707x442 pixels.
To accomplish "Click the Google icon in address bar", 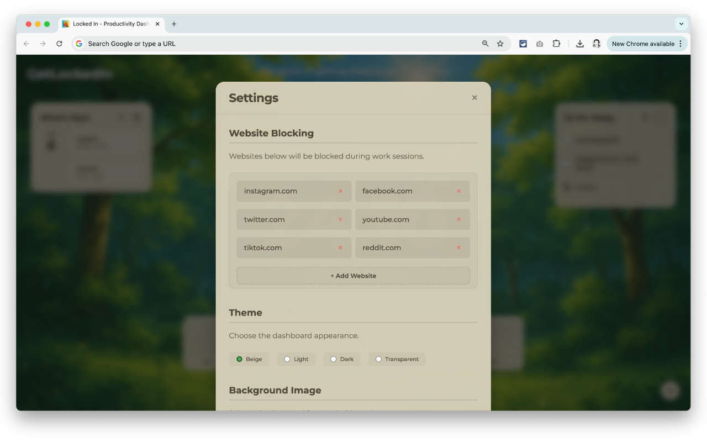I will (x=79, y=44).
